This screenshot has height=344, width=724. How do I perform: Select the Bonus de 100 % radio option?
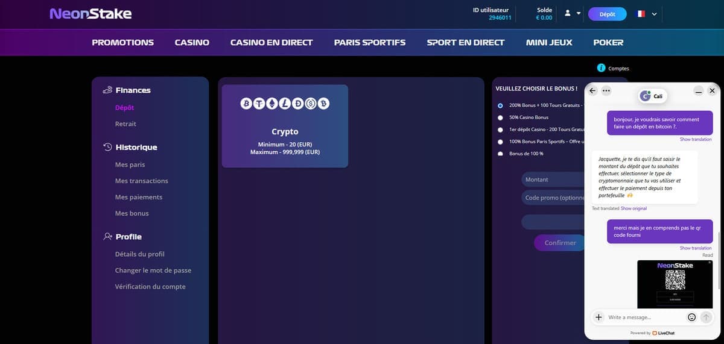click(500, 154)
